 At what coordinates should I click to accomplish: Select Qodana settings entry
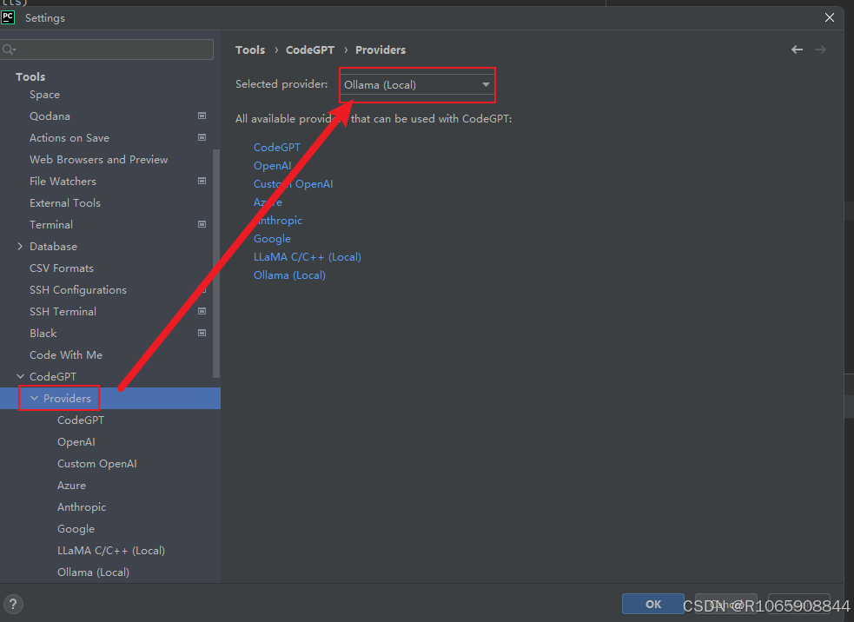(50, 116)
